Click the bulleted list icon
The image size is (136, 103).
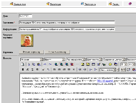coord(96,70)
